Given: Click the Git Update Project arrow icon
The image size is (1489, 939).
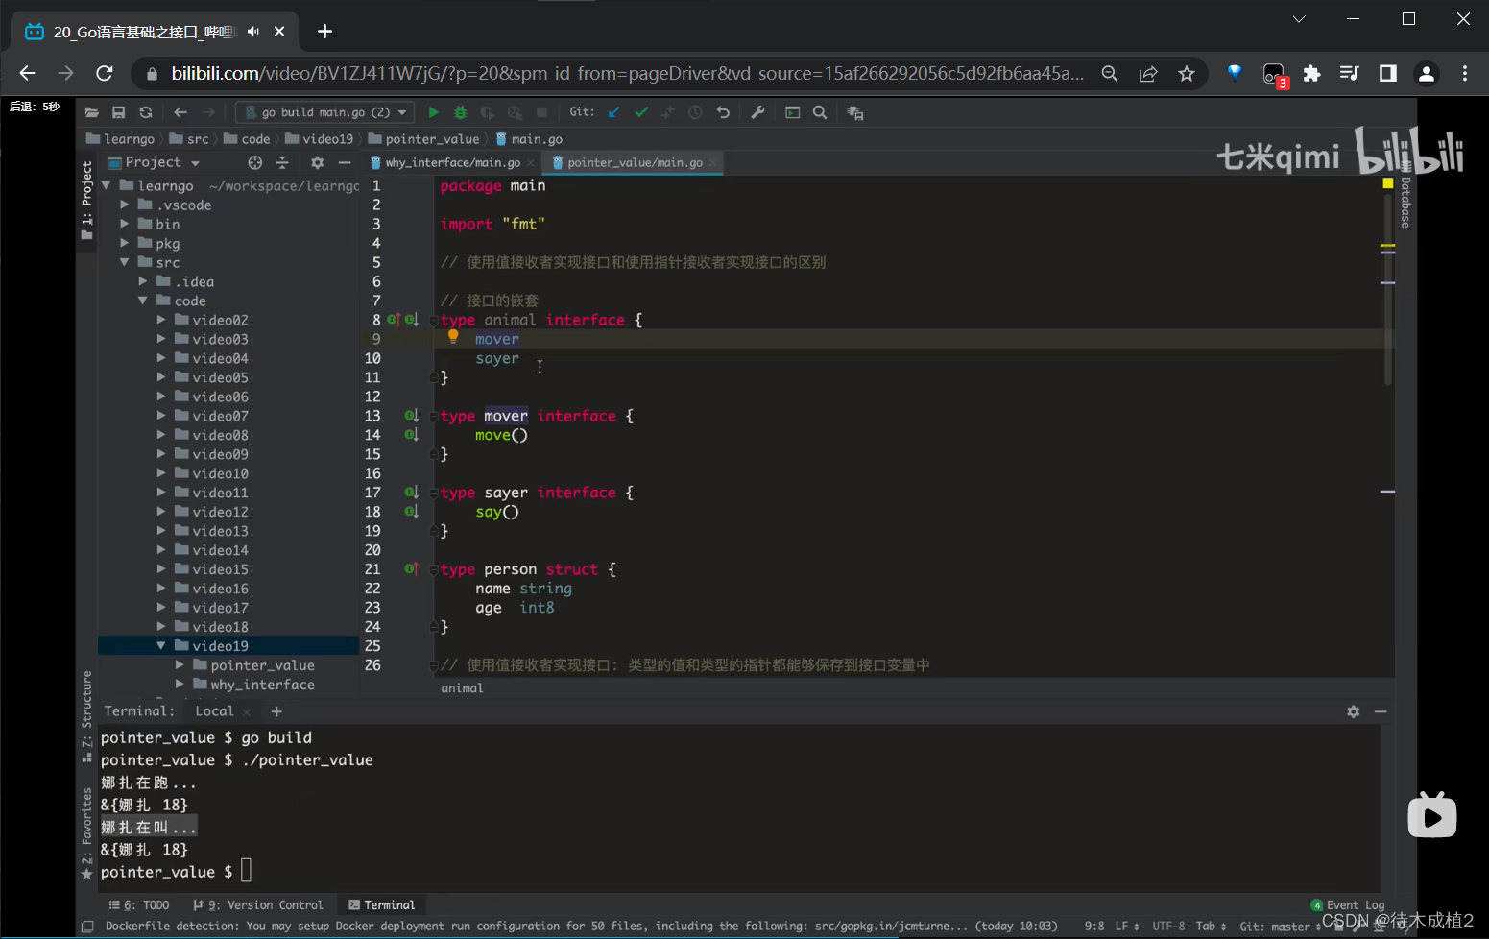Looking at the screenshot, I should tap(614, 112).
